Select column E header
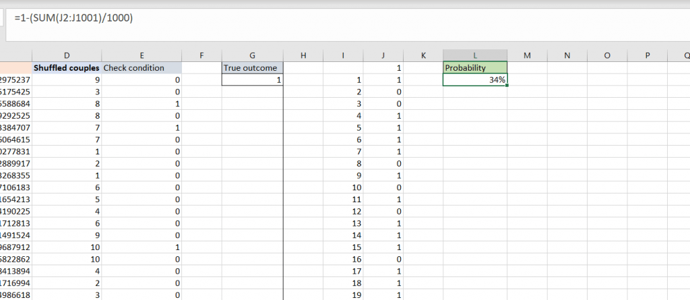Image resolution: width=690 pixels, height=300 pixels. pyautogui.click(x=142, y=55)
